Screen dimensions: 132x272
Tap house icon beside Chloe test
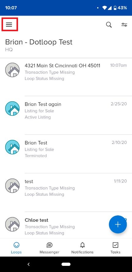click(x=12, y=224)
